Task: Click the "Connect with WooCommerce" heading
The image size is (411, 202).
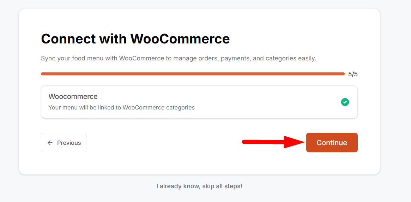Action: (135, 38)
